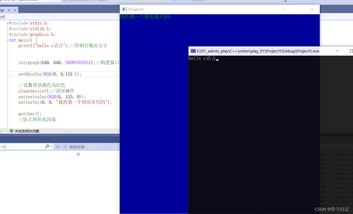Click the comment '//设置背景颜色为红色'
The height and width of the screenshot is (214, 353).
click(42, 85)
